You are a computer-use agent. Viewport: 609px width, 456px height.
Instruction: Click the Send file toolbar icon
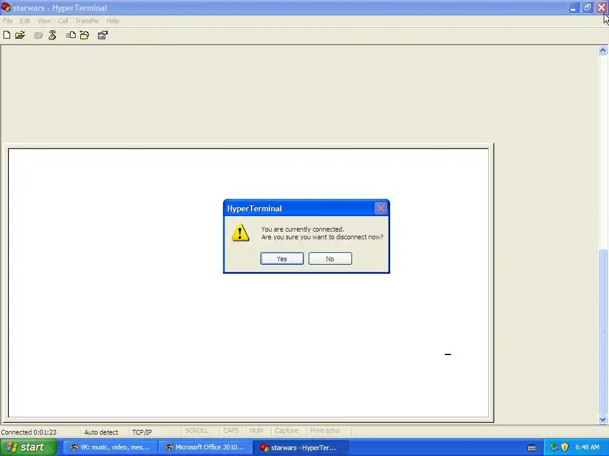pyautogui.click(x=71, y=35)
